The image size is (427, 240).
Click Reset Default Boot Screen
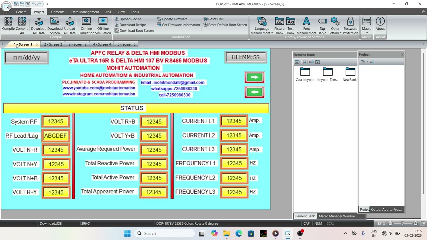point(225,25)
